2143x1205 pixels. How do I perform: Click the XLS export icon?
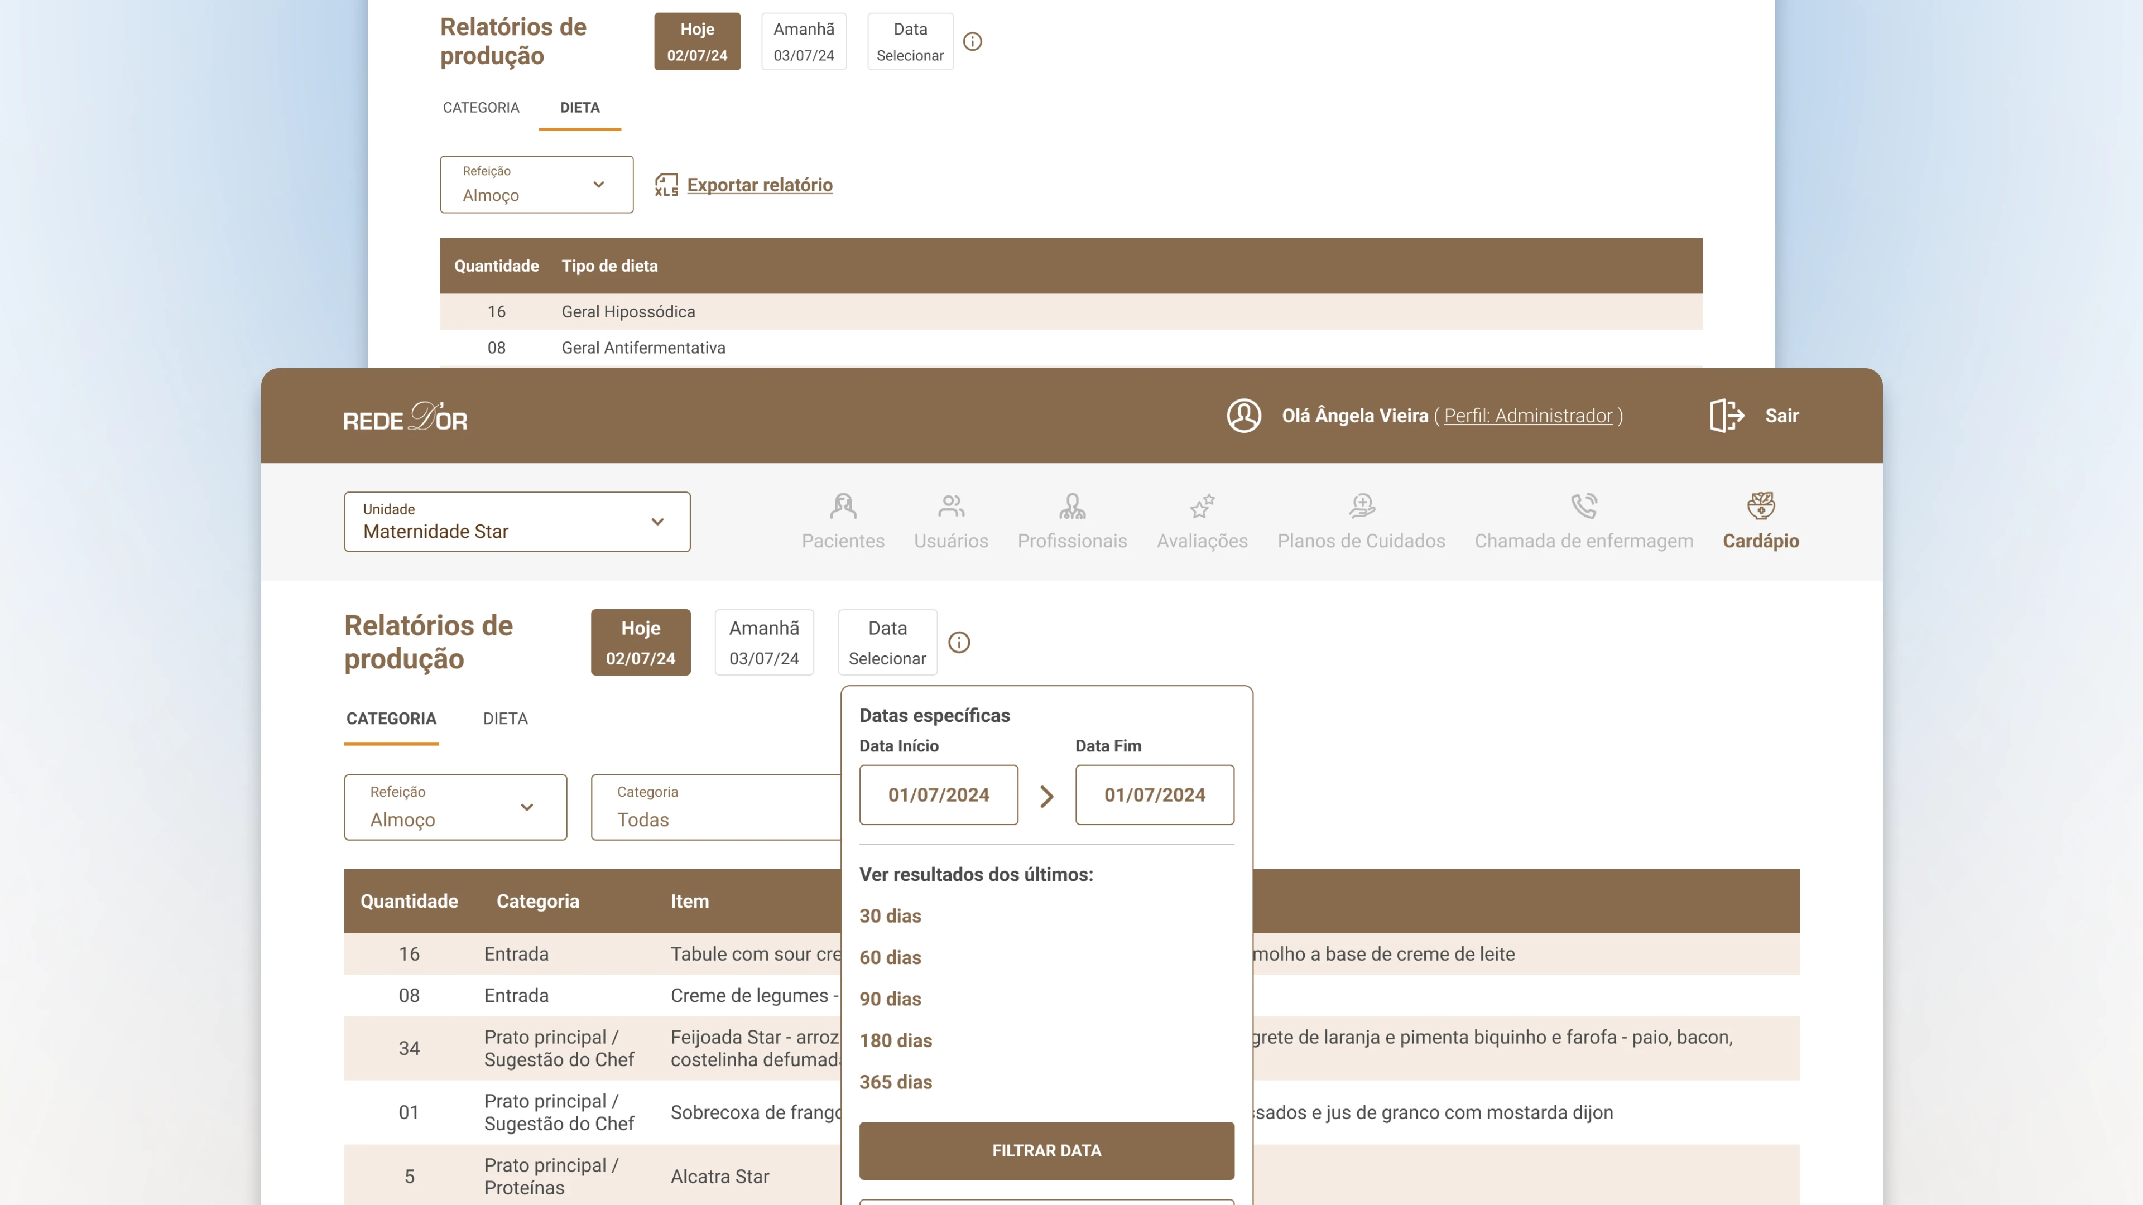pos(666,185)
